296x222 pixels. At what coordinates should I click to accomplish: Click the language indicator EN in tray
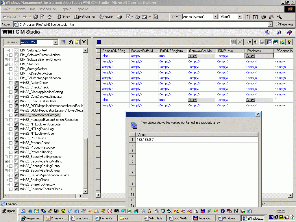(271, 217)
